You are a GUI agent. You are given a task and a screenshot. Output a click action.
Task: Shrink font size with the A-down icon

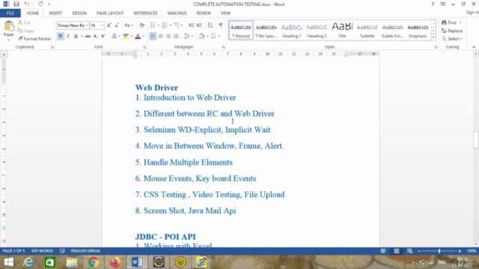[x=117, y=25]
